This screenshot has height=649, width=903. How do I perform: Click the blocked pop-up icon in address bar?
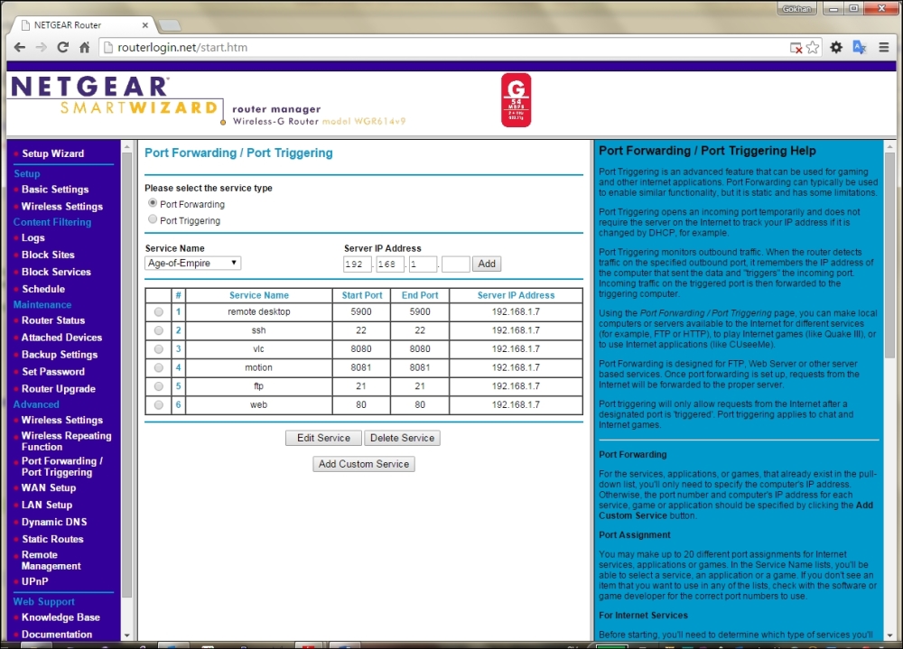[796, 48]
